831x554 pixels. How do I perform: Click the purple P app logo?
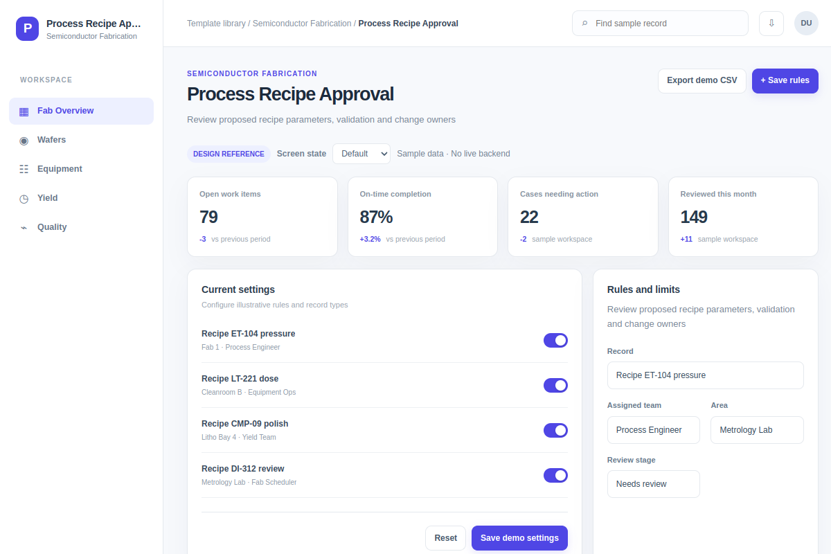[27, 28]
